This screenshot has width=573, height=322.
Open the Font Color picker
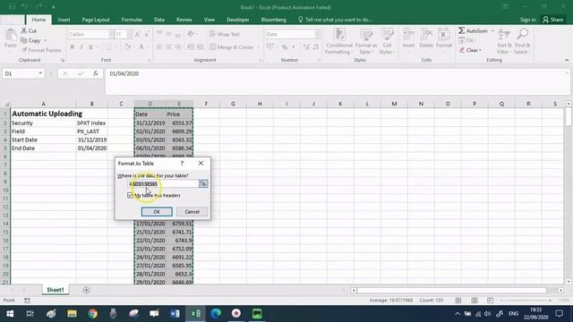(141, 47)
